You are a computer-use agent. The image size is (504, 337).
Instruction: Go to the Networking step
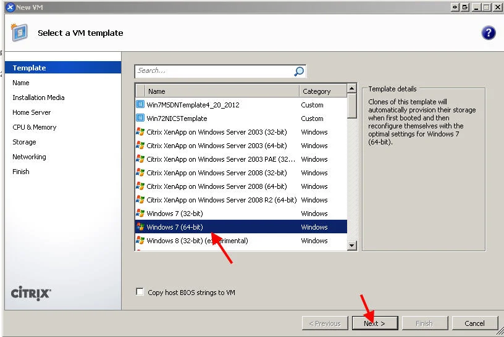29,157
